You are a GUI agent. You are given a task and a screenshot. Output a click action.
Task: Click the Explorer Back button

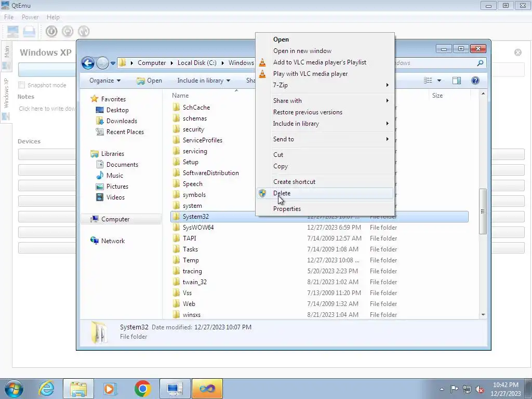coord(88,63)
